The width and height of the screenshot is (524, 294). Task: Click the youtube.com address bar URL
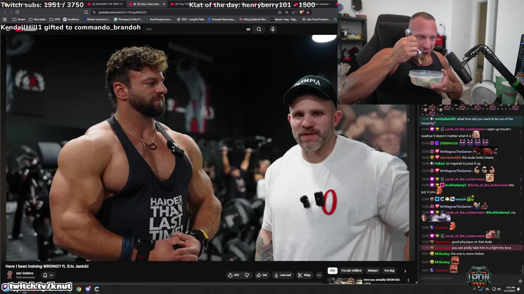tap(122, 12)
